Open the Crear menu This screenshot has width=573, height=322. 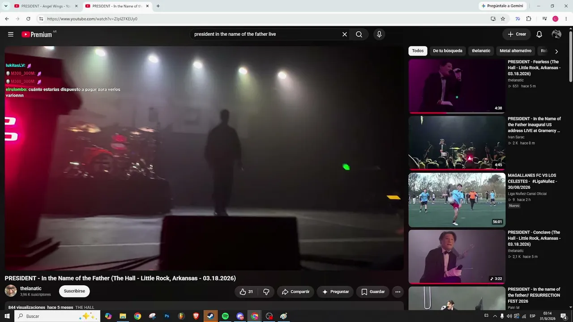[517, 34]
